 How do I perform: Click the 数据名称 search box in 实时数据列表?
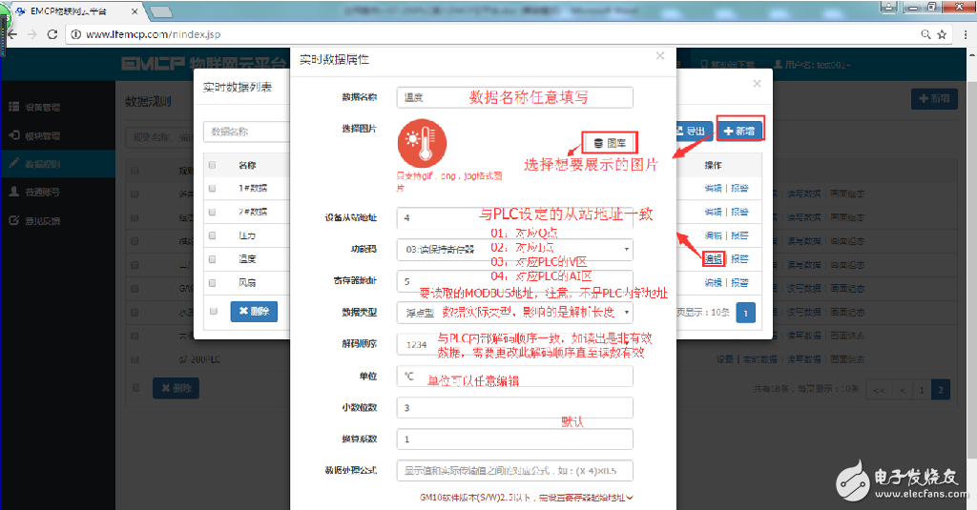[247, 132]
